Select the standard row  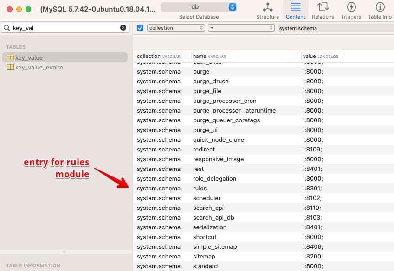[x=263, y=266]
